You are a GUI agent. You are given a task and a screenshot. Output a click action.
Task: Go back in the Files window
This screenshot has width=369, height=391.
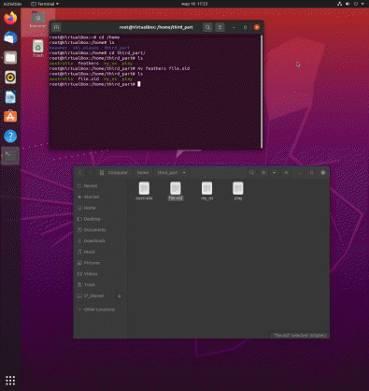point(80,172)
